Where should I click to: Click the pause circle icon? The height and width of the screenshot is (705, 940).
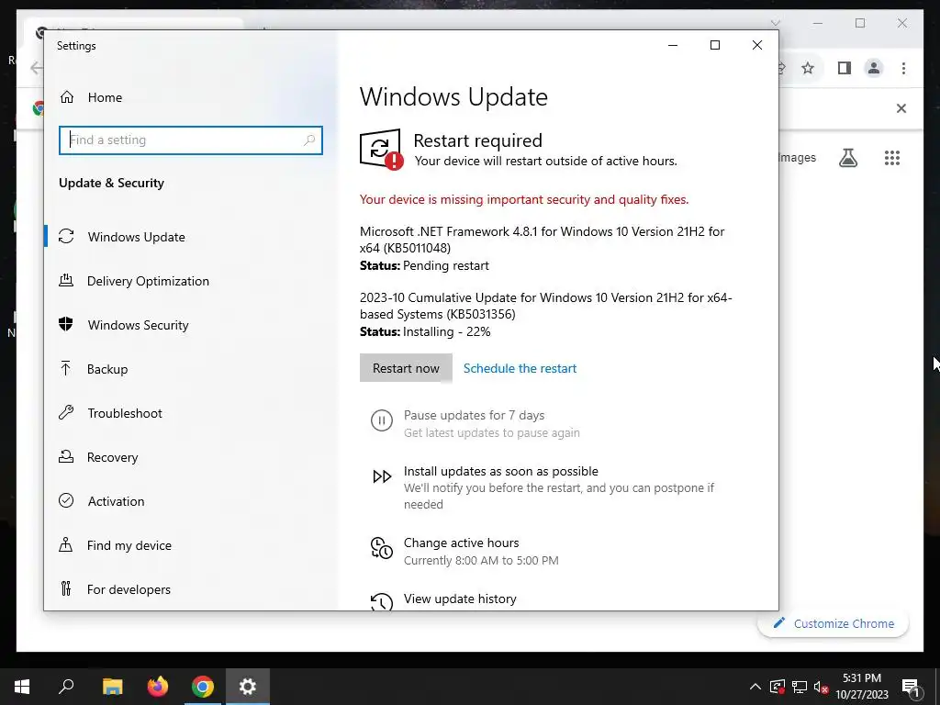click(x=382, y=420)
